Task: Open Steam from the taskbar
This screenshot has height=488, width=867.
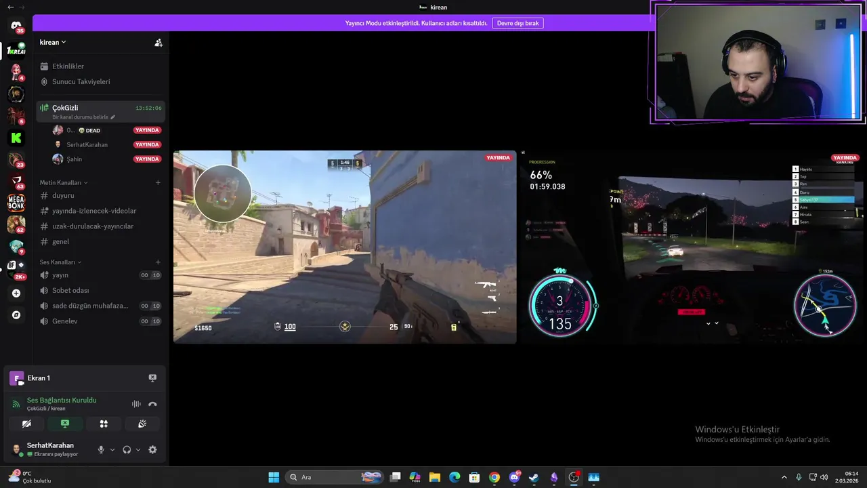Action: tap(534, 477)
